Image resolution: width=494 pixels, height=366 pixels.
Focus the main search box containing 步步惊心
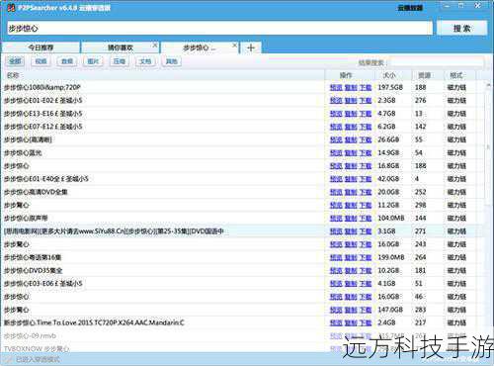219,29
